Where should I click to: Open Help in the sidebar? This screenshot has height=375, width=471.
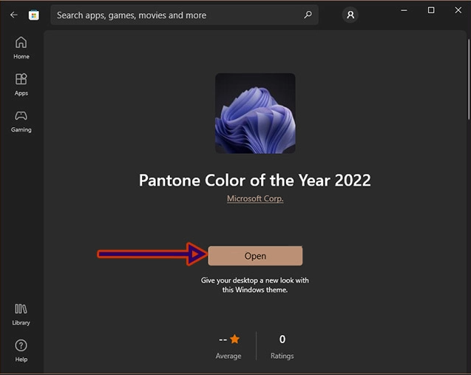click(21, 351)
